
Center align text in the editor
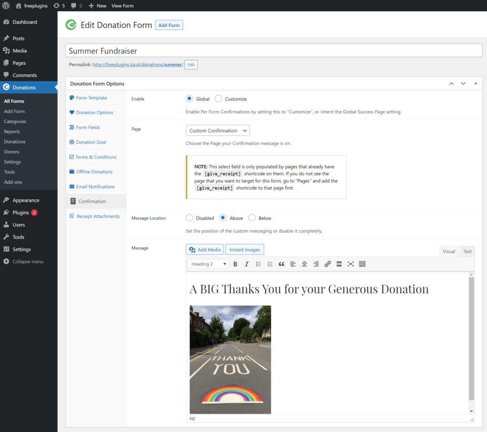point(304,264)
